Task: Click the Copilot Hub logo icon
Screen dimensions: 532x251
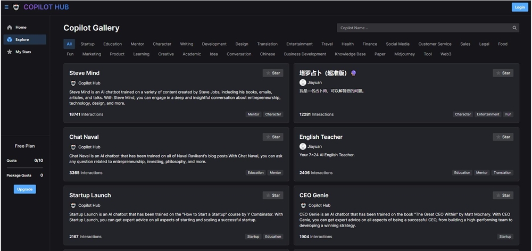Action: [x=16, y=7]
